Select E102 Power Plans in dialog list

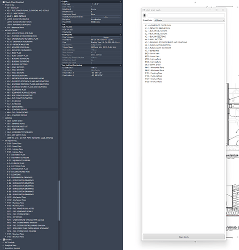(152, 56)
